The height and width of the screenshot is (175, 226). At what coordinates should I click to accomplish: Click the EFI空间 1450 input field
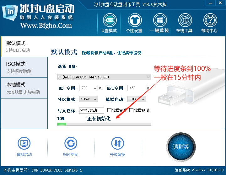136,88
